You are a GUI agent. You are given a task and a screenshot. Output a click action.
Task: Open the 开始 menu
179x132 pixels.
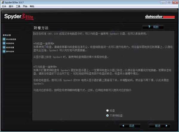coord(25,6)
